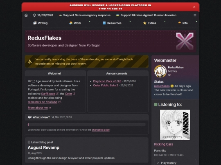Dismiss the red Android countdown banner

194,7
